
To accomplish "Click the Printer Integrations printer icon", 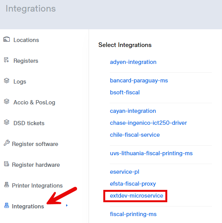I will [7, 184].
